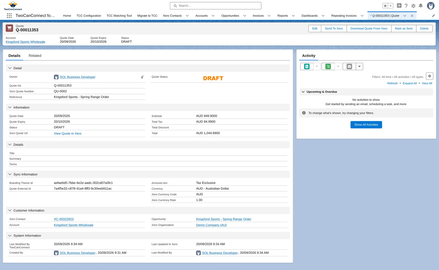Open the Invoices menu chevron
Viewport: 439px width, 270px height.
click(269, 16)
